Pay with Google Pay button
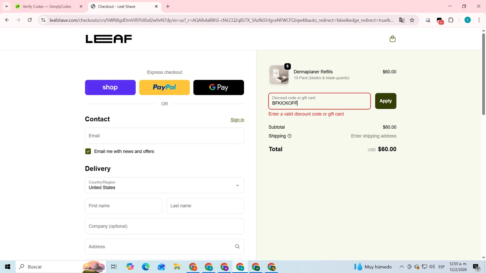This screenshot has height=273, width=486. point(219,87)
